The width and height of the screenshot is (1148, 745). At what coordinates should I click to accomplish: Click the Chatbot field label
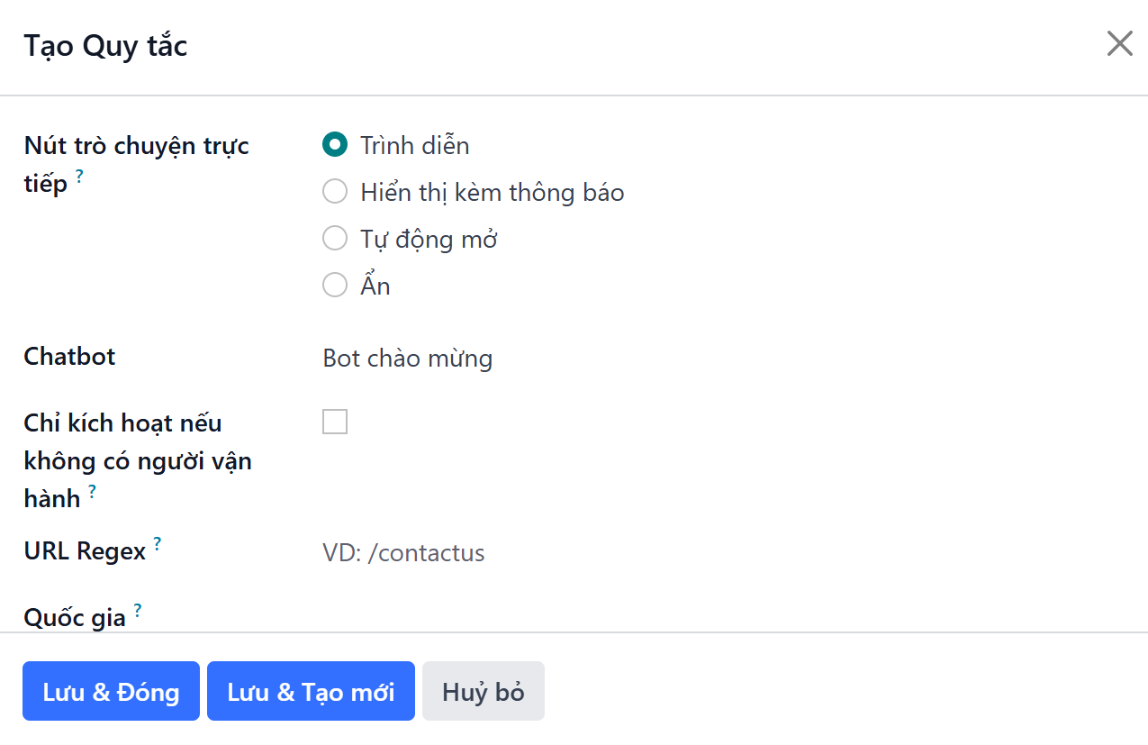(x=69, y=356)
